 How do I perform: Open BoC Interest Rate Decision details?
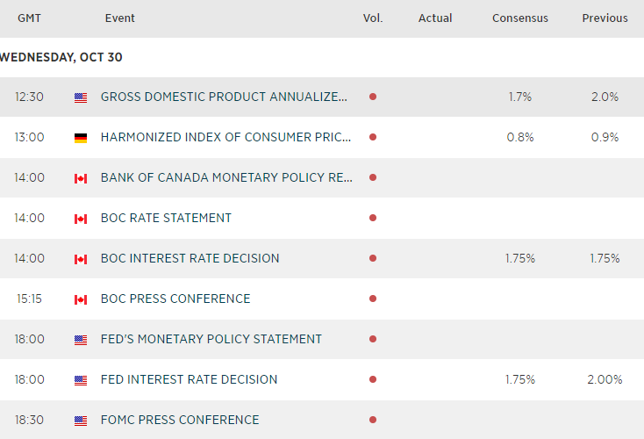pyautogui.click(x=190, y=259)
